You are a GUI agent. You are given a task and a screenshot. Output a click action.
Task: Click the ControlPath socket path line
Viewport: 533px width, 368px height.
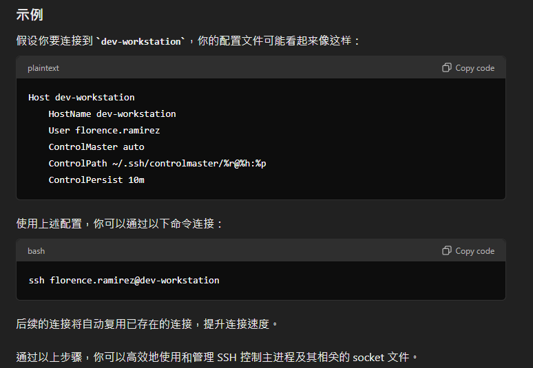click(x=157, y=163)
